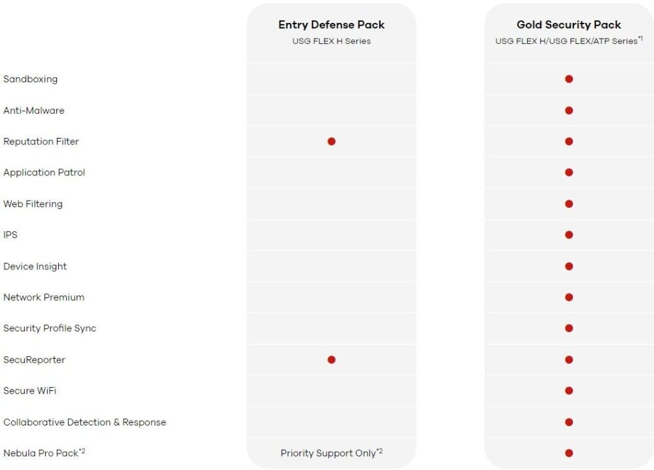Click the Secure WiFi dot in Gold column
654x470 pixels.
pos(568,391)
